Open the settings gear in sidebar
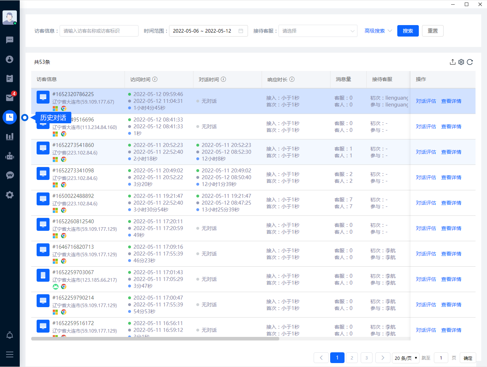 (10, 195)
